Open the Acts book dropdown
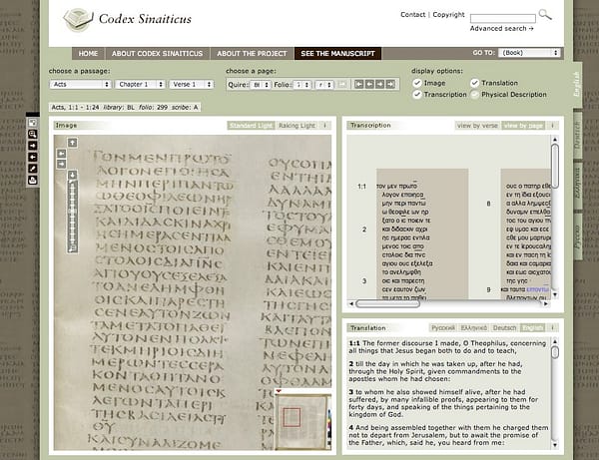Image resolution: width=599 pixels, height=460 pixels. click(80, 85)
